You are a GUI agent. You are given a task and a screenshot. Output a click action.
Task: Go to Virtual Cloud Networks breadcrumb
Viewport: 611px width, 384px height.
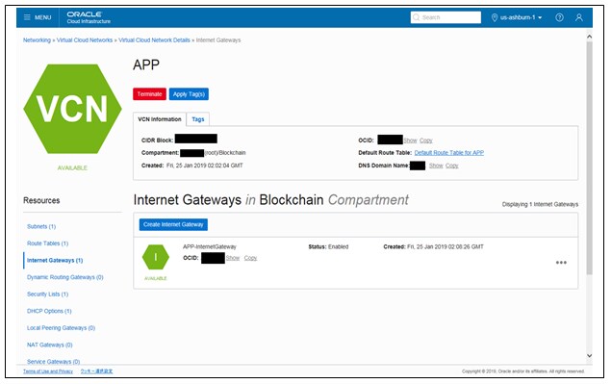point(85,40)
